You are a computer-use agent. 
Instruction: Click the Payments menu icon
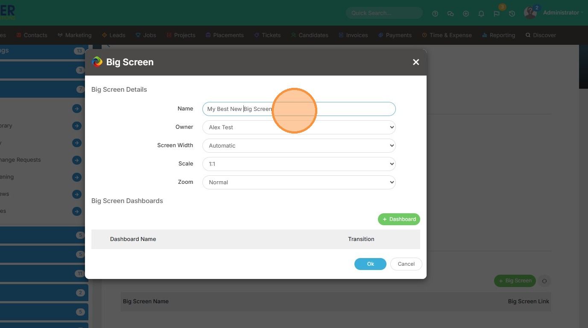click(380, 35)
